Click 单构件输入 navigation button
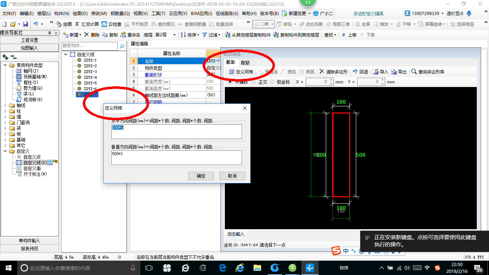 29,241
